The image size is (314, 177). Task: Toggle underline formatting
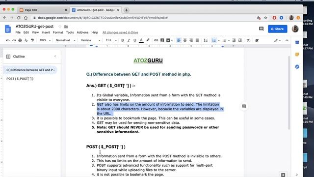pyautogui.click(x=135, y=40)
